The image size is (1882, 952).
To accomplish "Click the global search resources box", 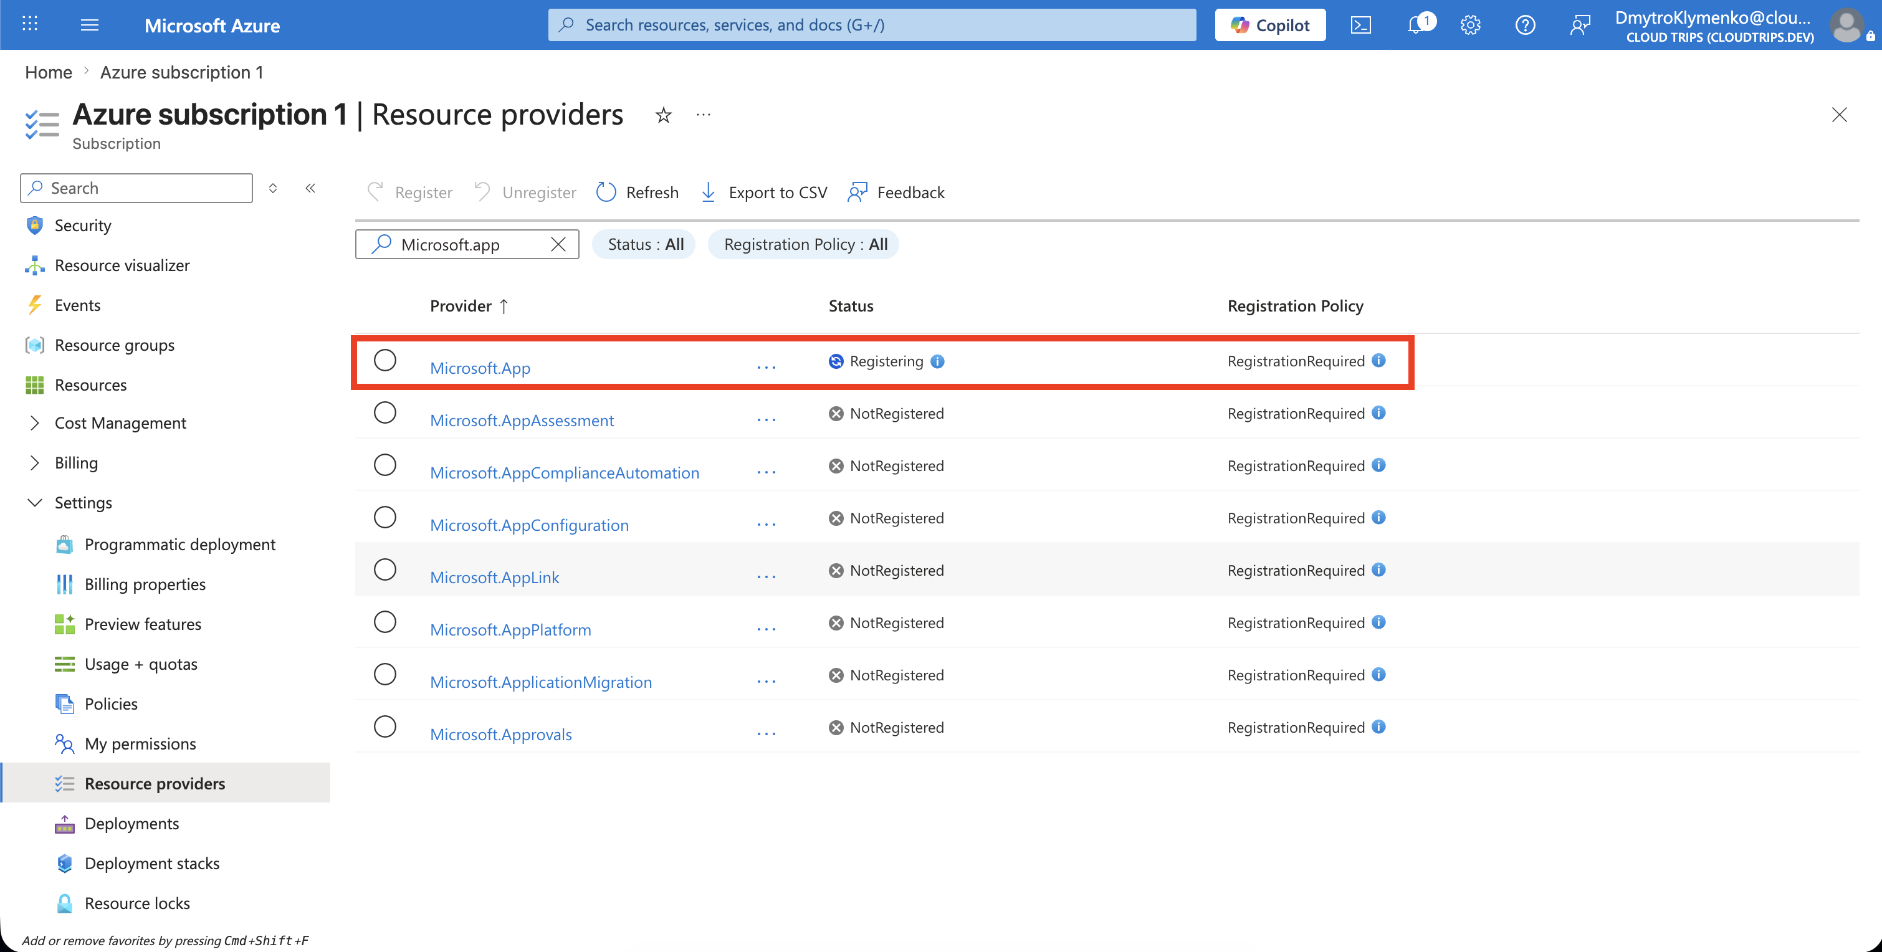I will 872,25.
